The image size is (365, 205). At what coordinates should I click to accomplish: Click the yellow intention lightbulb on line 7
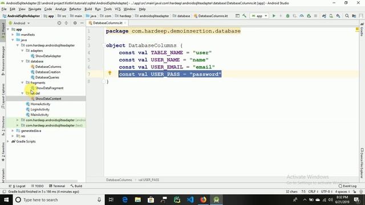(110, 73)
